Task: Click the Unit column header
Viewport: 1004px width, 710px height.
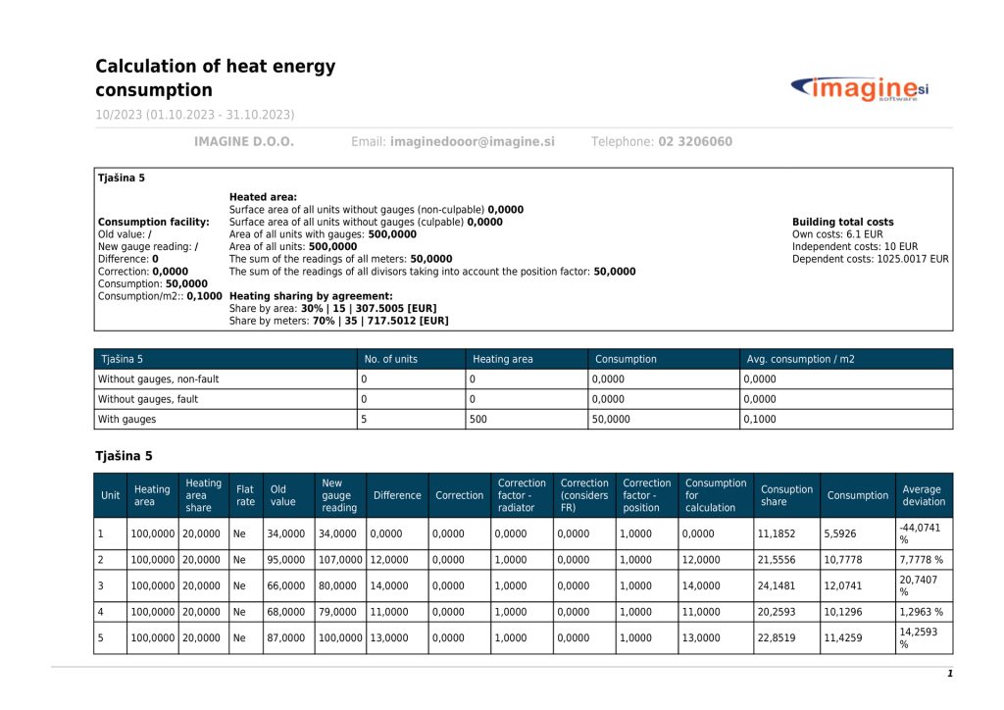Action: click(x=110, y=495)
